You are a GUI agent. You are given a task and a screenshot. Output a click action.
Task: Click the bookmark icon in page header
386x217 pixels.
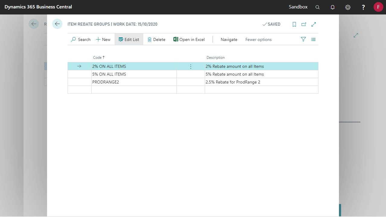tap(294, 24)
